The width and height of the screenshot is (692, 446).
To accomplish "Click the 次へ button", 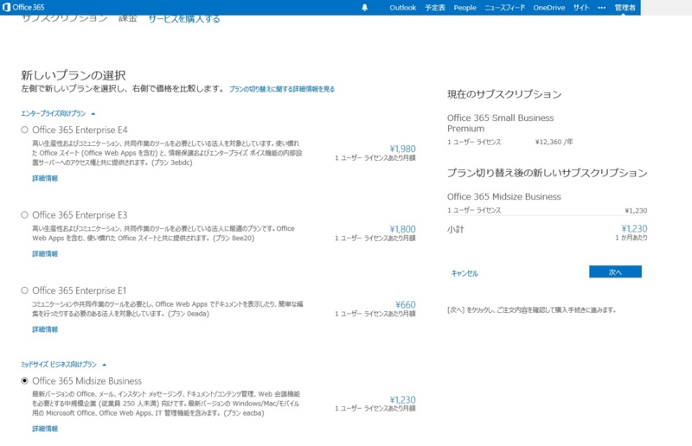I will [x=615, y=271].
